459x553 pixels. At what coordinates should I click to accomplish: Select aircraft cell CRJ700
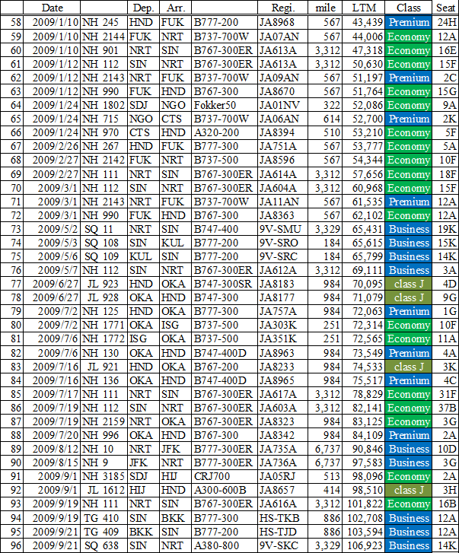point(225,476)
